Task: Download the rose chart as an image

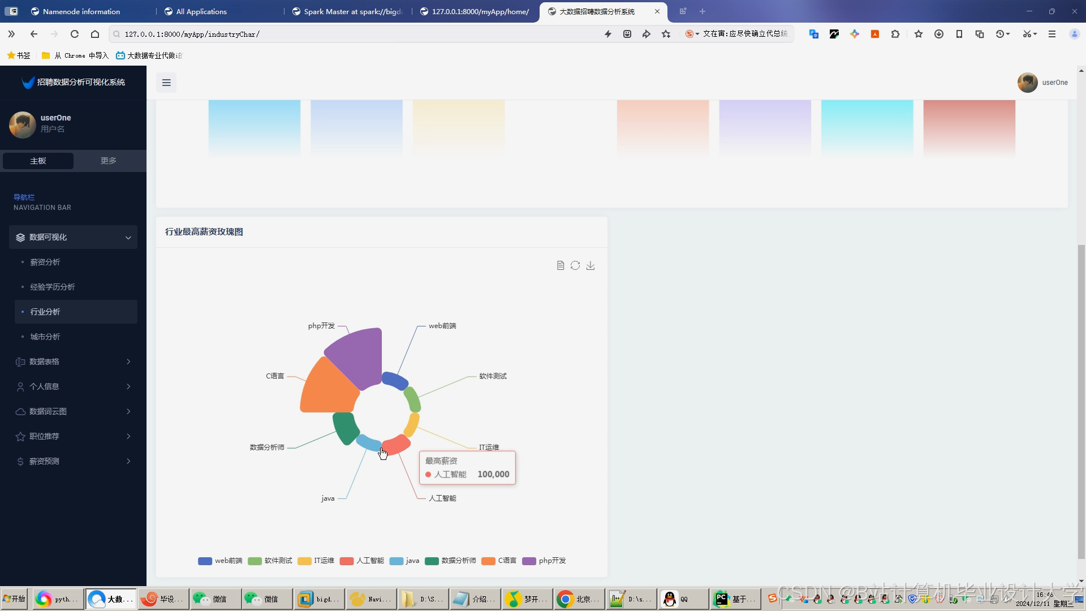Action: [591, 265]
